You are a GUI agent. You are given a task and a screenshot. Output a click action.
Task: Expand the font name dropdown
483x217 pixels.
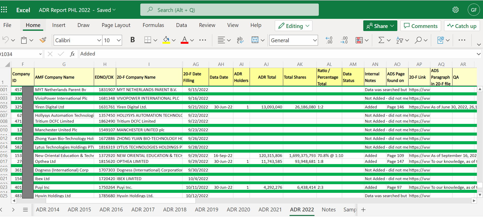(x=99, y=40)
